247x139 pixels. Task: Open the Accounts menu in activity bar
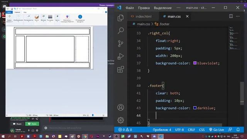click(x=120, y=107)
